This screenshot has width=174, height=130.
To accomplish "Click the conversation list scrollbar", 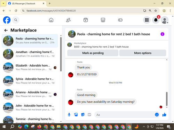I will (x=61, y=54).
